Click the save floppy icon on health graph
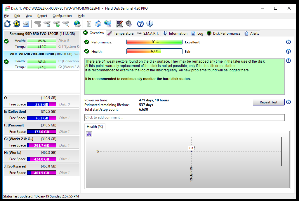The height and width of the screenshot is (201, 299). click(x=89, y=134)
